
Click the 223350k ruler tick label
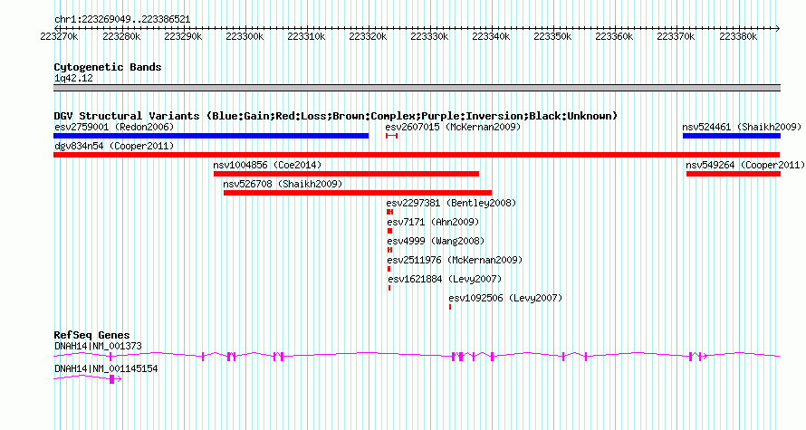coord(553,36)
